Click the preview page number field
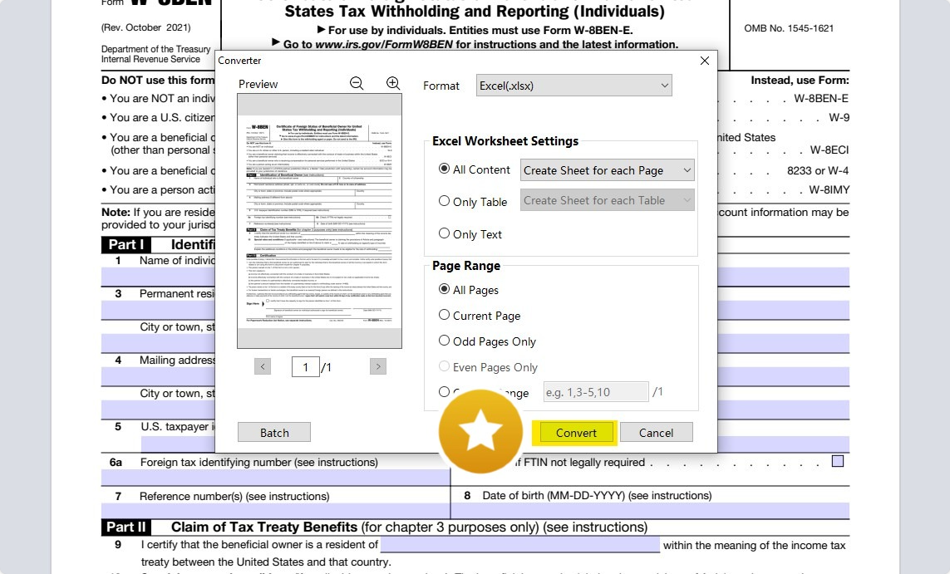The height and width of the screenshot is (574, 950). pyautogui.click(x=305, y=367)
